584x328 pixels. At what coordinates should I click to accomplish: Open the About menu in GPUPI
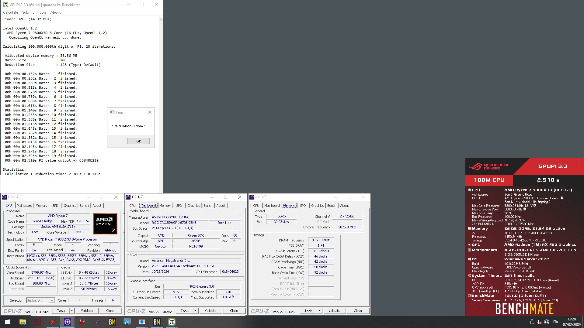[55, 12]
